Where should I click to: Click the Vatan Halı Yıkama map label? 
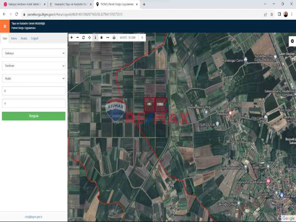[232, 168]
